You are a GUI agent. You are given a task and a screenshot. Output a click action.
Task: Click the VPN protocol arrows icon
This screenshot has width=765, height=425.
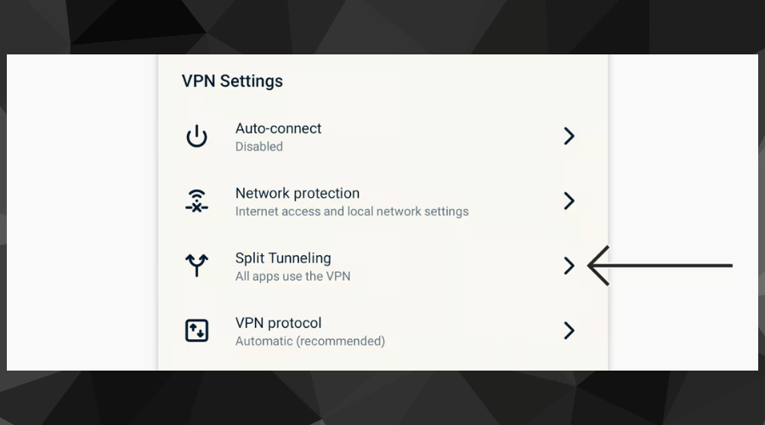point(196,330)
